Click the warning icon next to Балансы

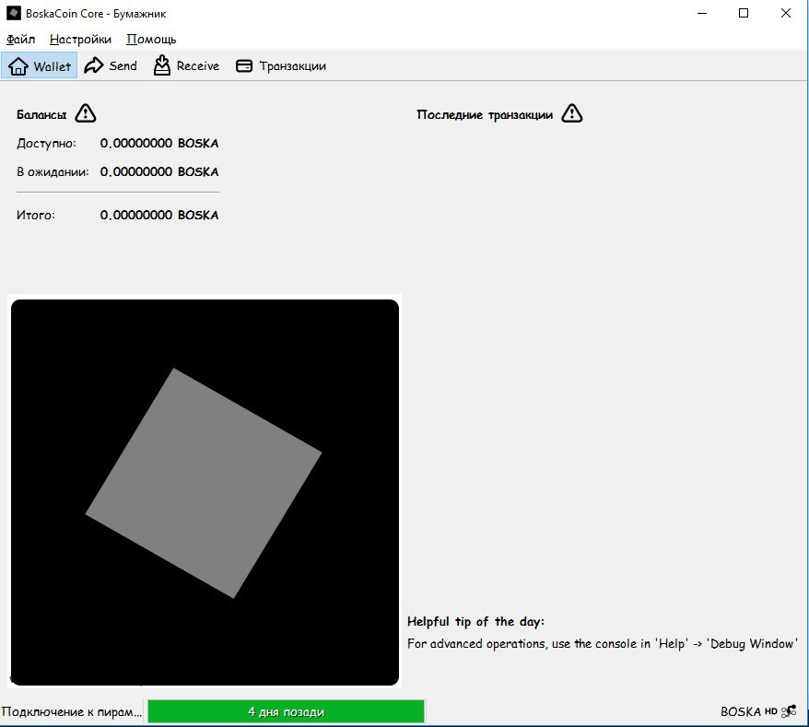click(x=86, y=114)
